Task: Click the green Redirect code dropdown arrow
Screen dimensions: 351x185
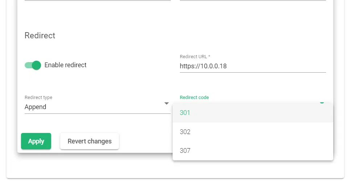Action: [x=322, y=102]
